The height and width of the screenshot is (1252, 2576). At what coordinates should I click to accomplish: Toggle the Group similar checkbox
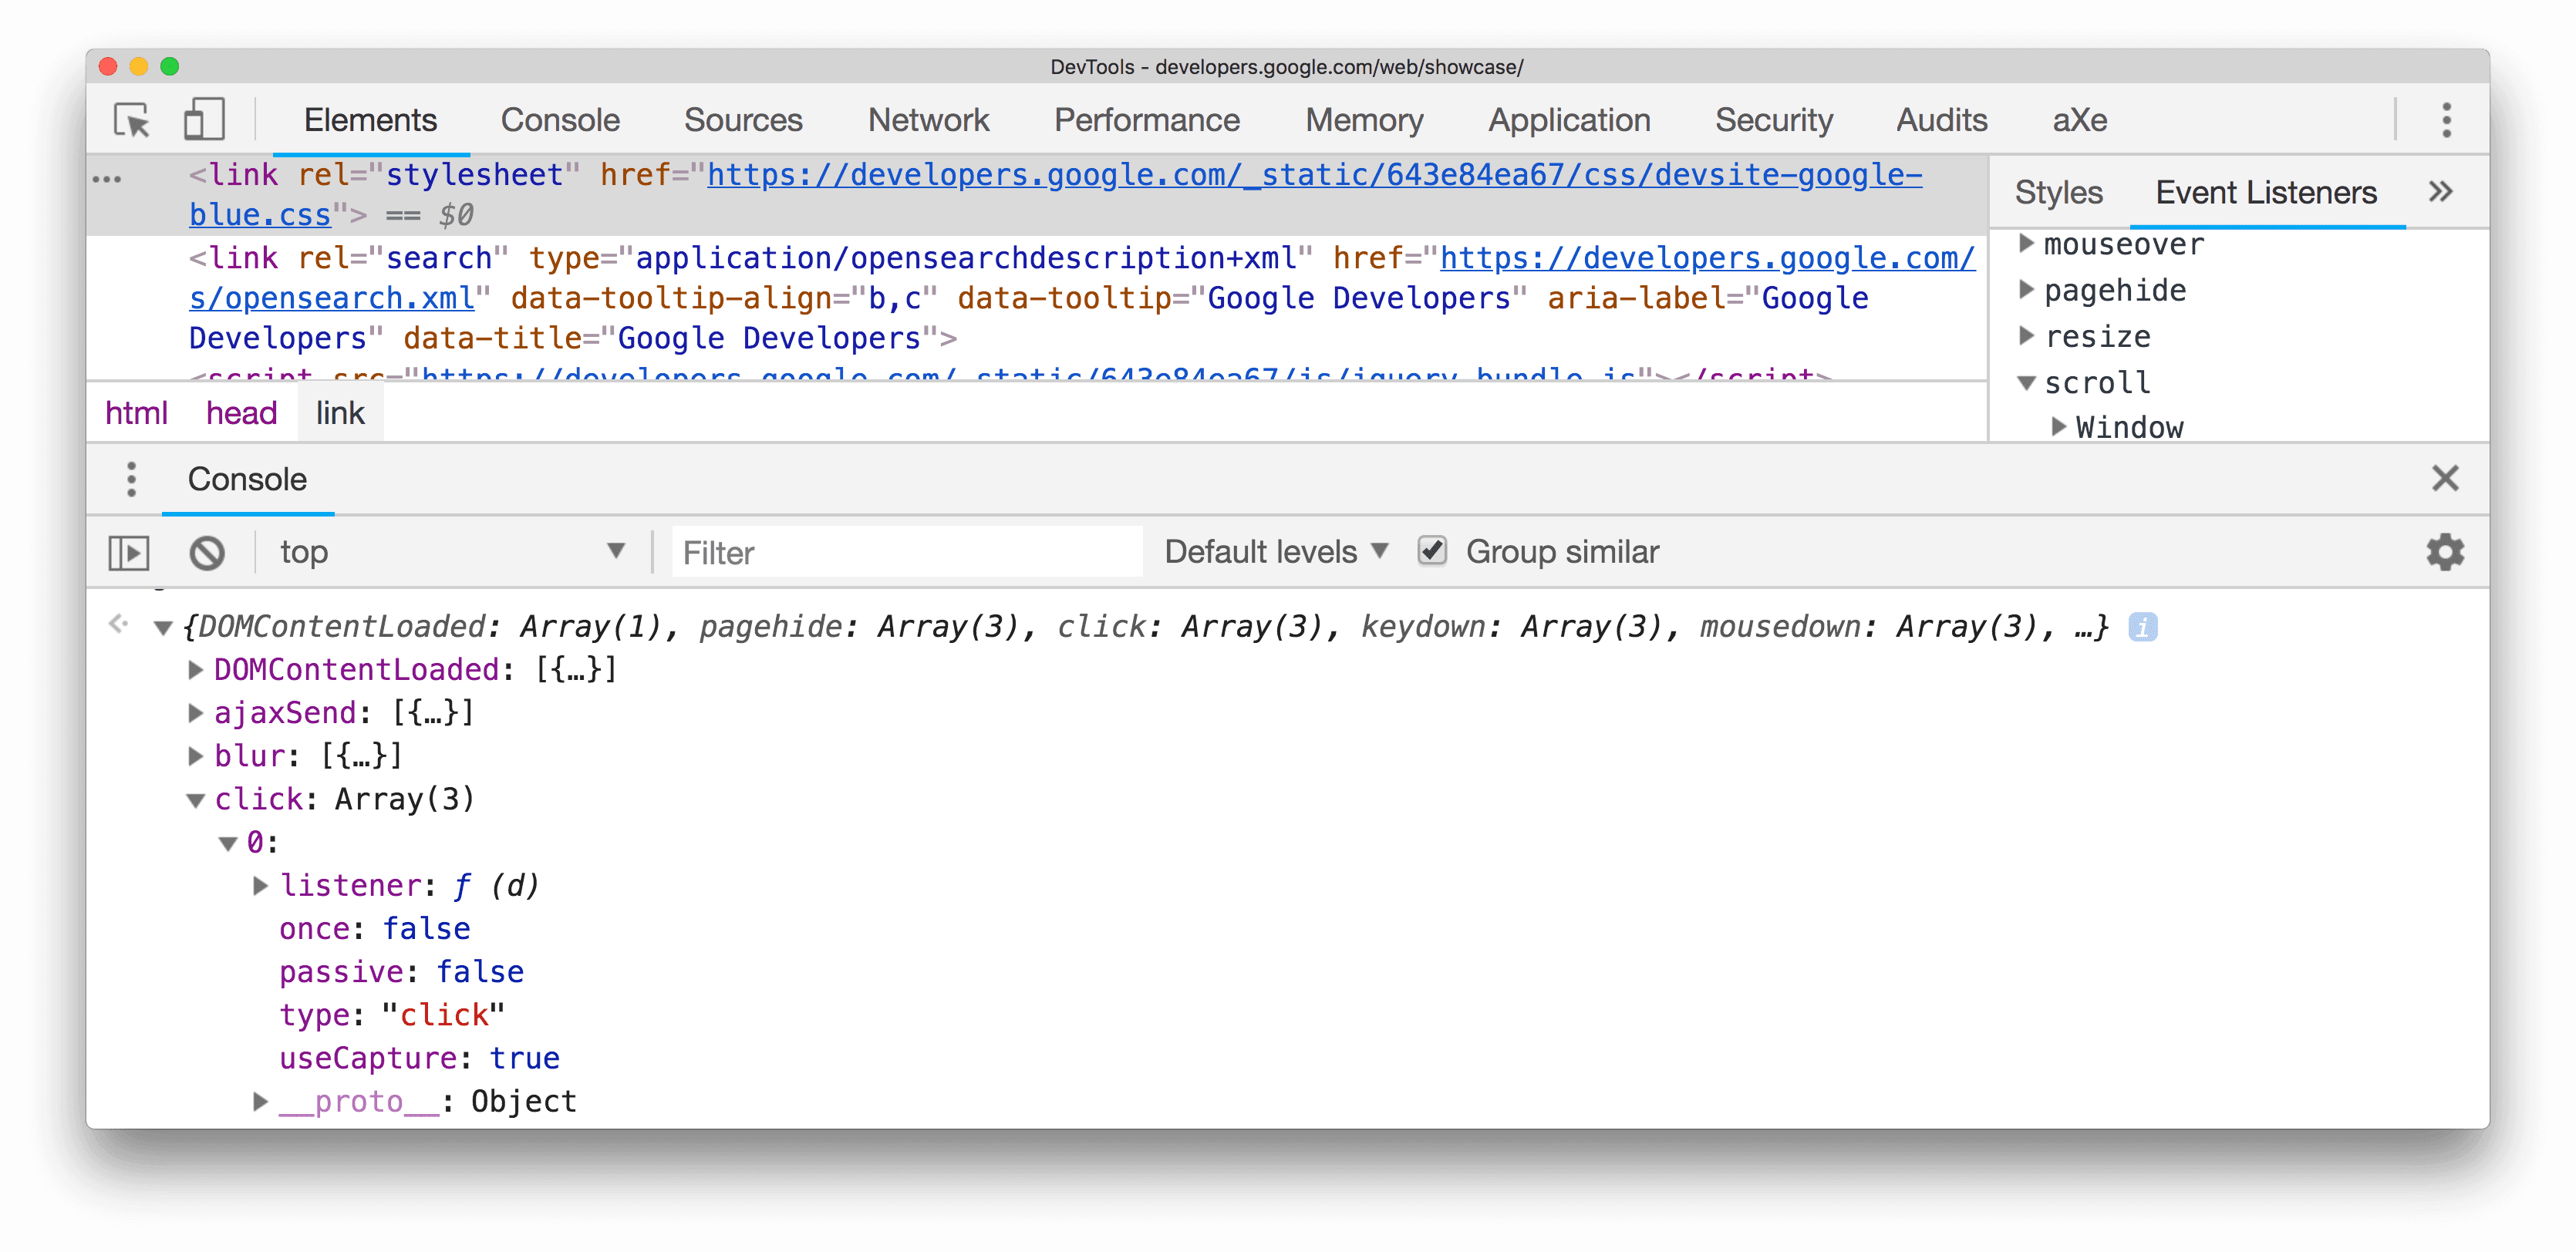click(1428, 550)
